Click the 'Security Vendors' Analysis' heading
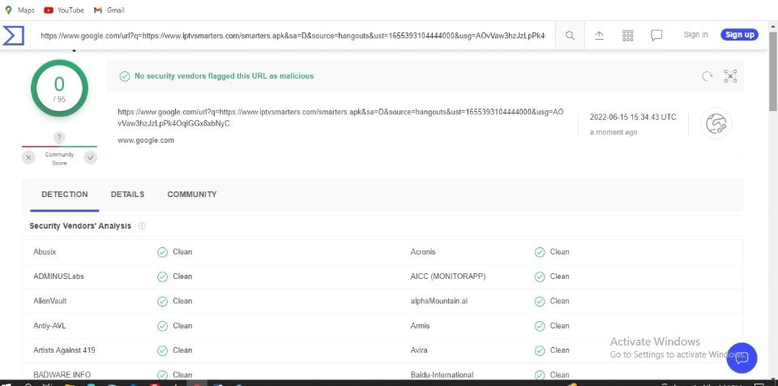 point(80,226)
